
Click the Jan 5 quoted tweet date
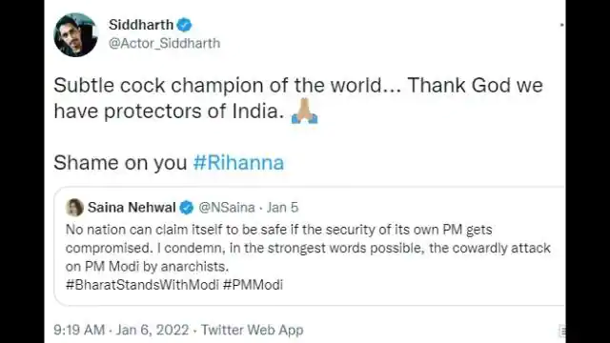[x=282, y=208]
